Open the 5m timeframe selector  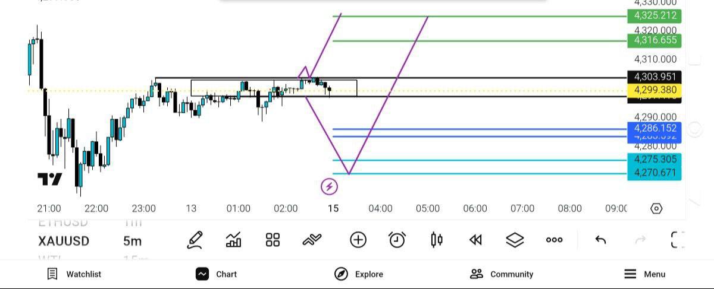click(x=133, y=241)
